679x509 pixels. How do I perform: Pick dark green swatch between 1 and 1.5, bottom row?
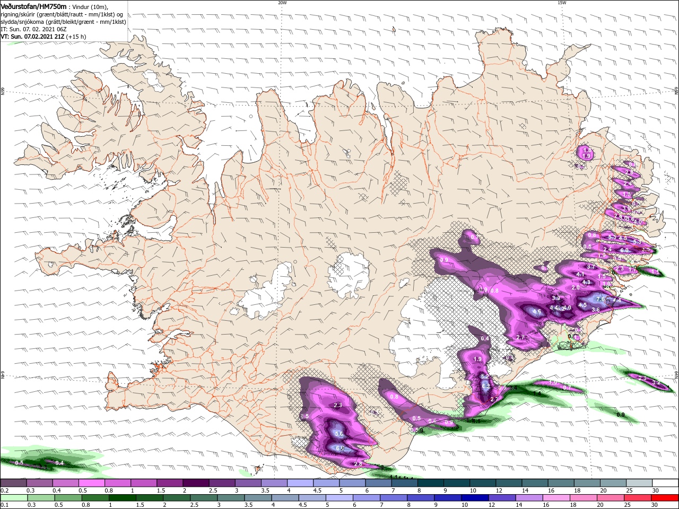[121, 498]
